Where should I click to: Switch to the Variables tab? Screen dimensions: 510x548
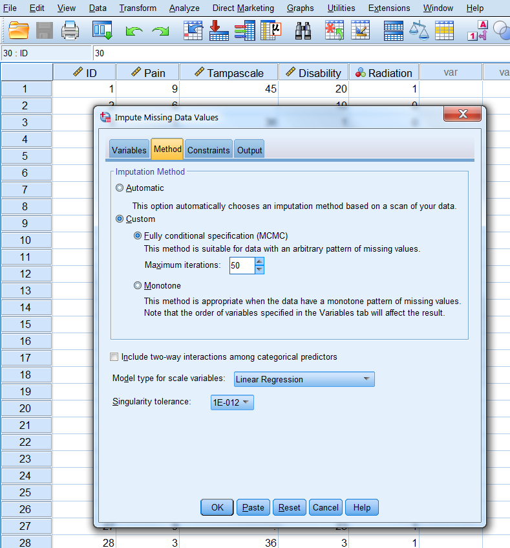(x=129, y=150)
